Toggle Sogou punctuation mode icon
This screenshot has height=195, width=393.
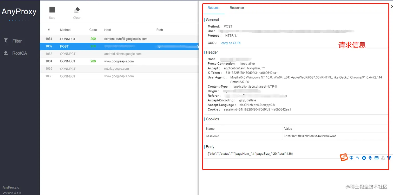tap(358, 158)
